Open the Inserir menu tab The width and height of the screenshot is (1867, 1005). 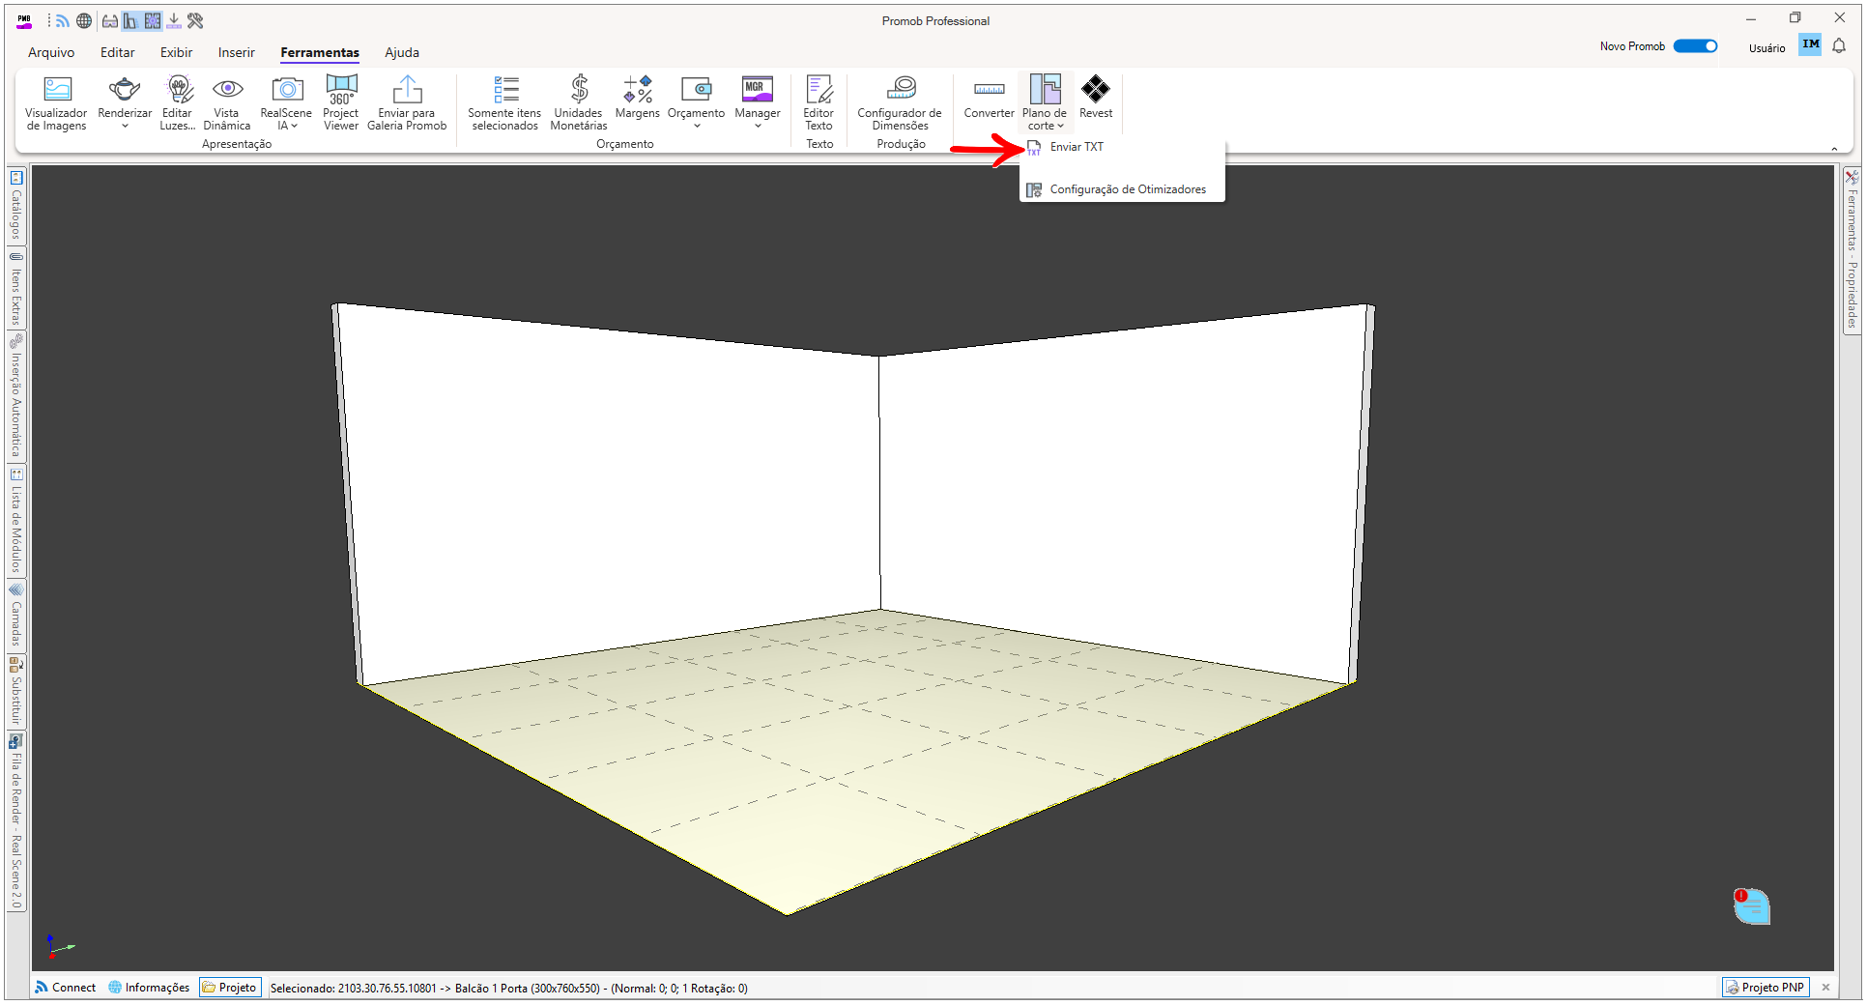point(237,52)
